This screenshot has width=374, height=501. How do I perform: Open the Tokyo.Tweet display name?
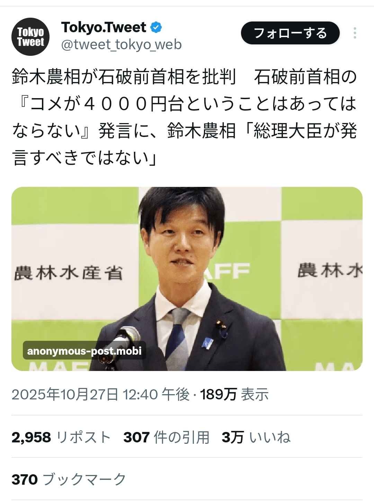click(x=104, y=27)
